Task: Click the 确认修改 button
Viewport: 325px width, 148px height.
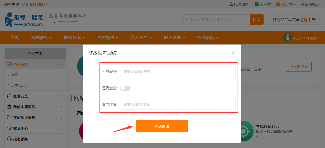Action: pyautogui.click(x=162, y=126)
